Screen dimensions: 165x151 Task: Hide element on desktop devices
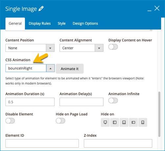(x=105, y=122)
